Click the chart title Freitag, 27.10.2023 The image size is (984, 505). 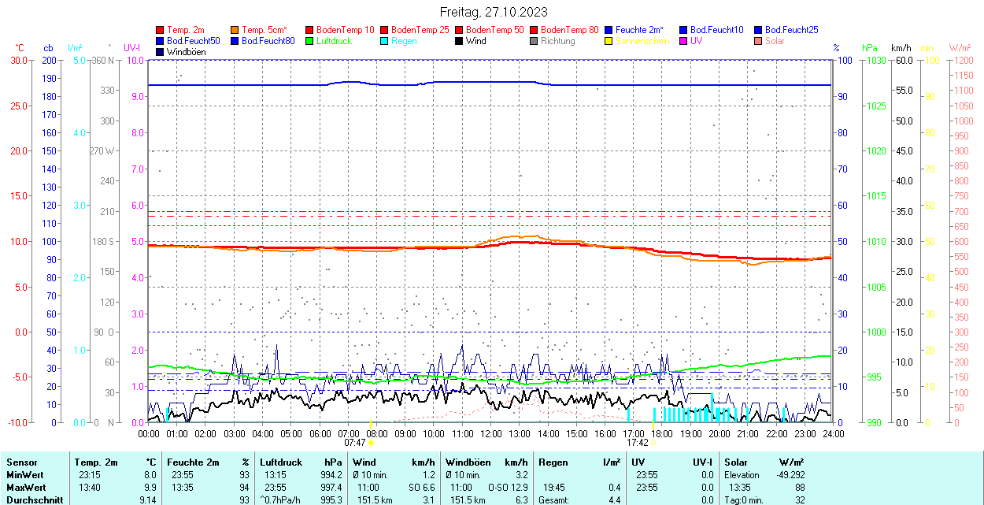point(494,12)
